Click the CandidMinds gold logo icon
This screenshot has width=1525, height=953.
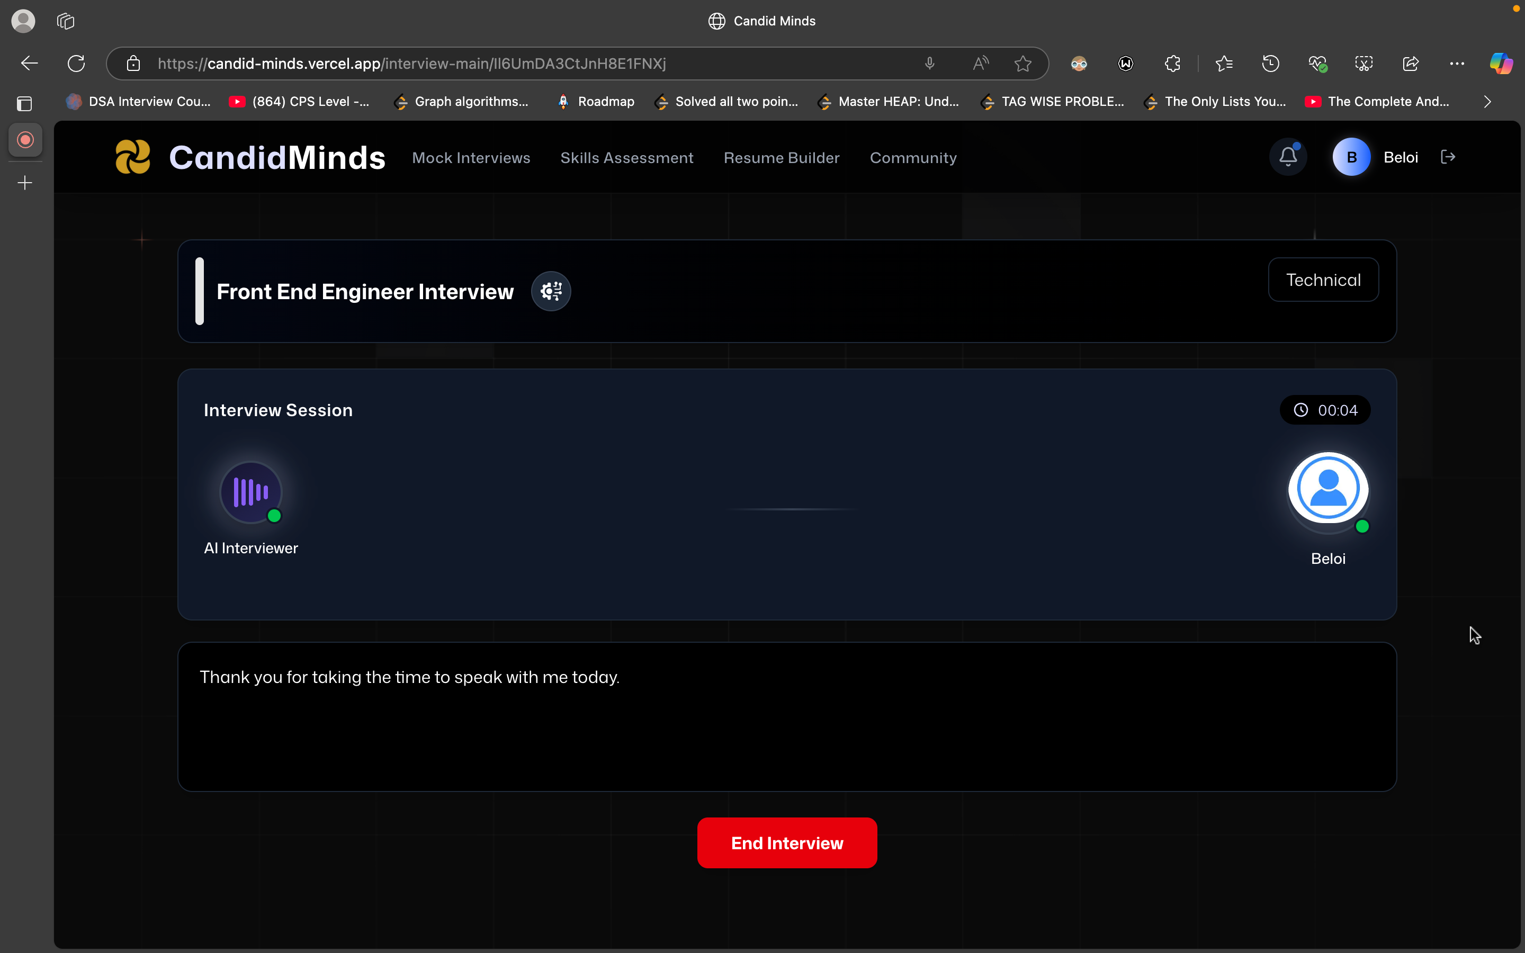pyautogui.click(x=133, y=157)
